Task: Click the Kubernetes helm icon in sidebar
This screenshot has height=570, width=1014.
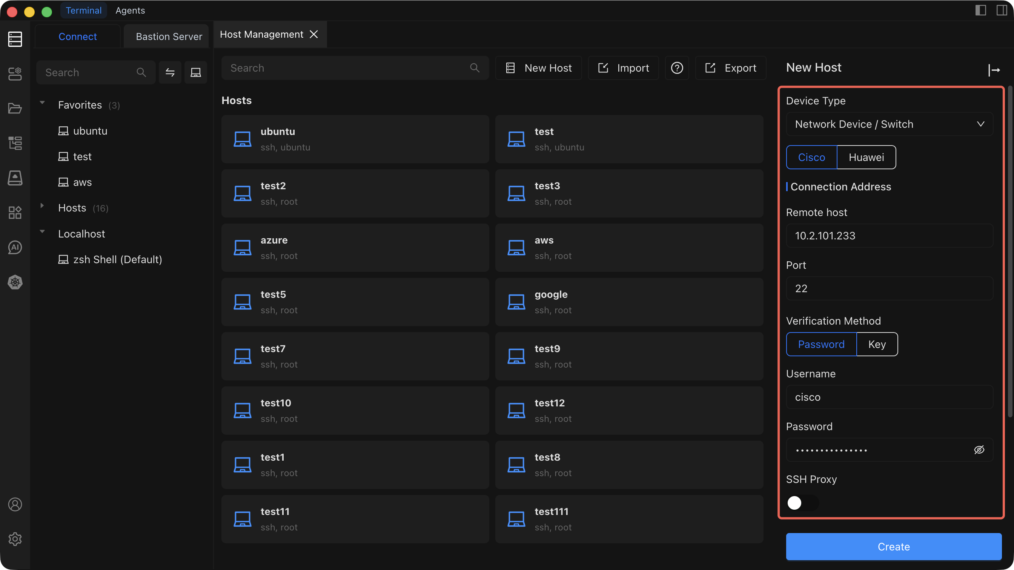Action: [15, 282]
